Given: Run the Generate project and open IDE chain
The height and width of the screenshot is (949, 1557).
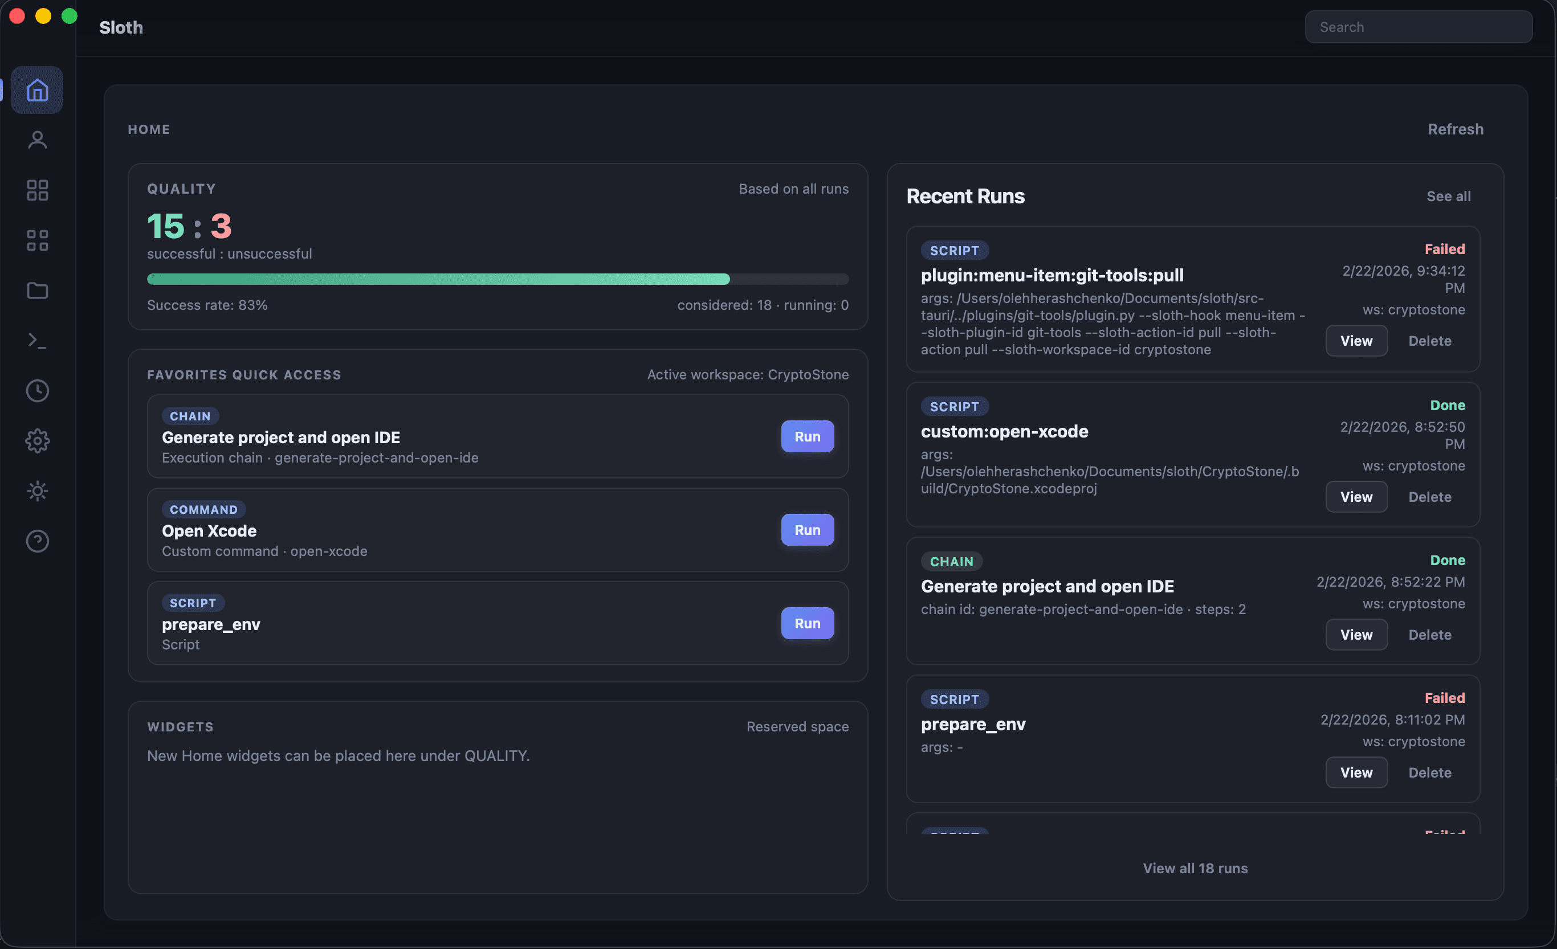Looking at the screenshot, I should [x=807, y=436].
